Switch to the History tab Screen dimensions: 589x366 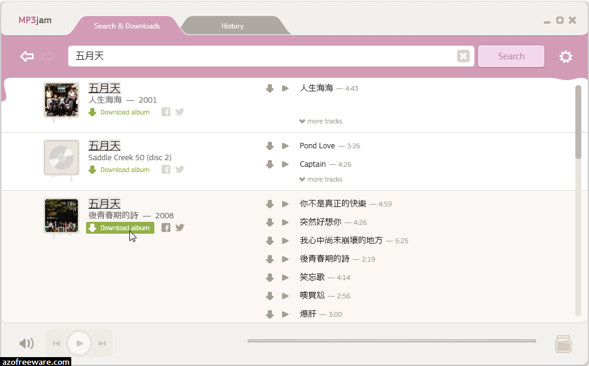click(x=233, y=26)
